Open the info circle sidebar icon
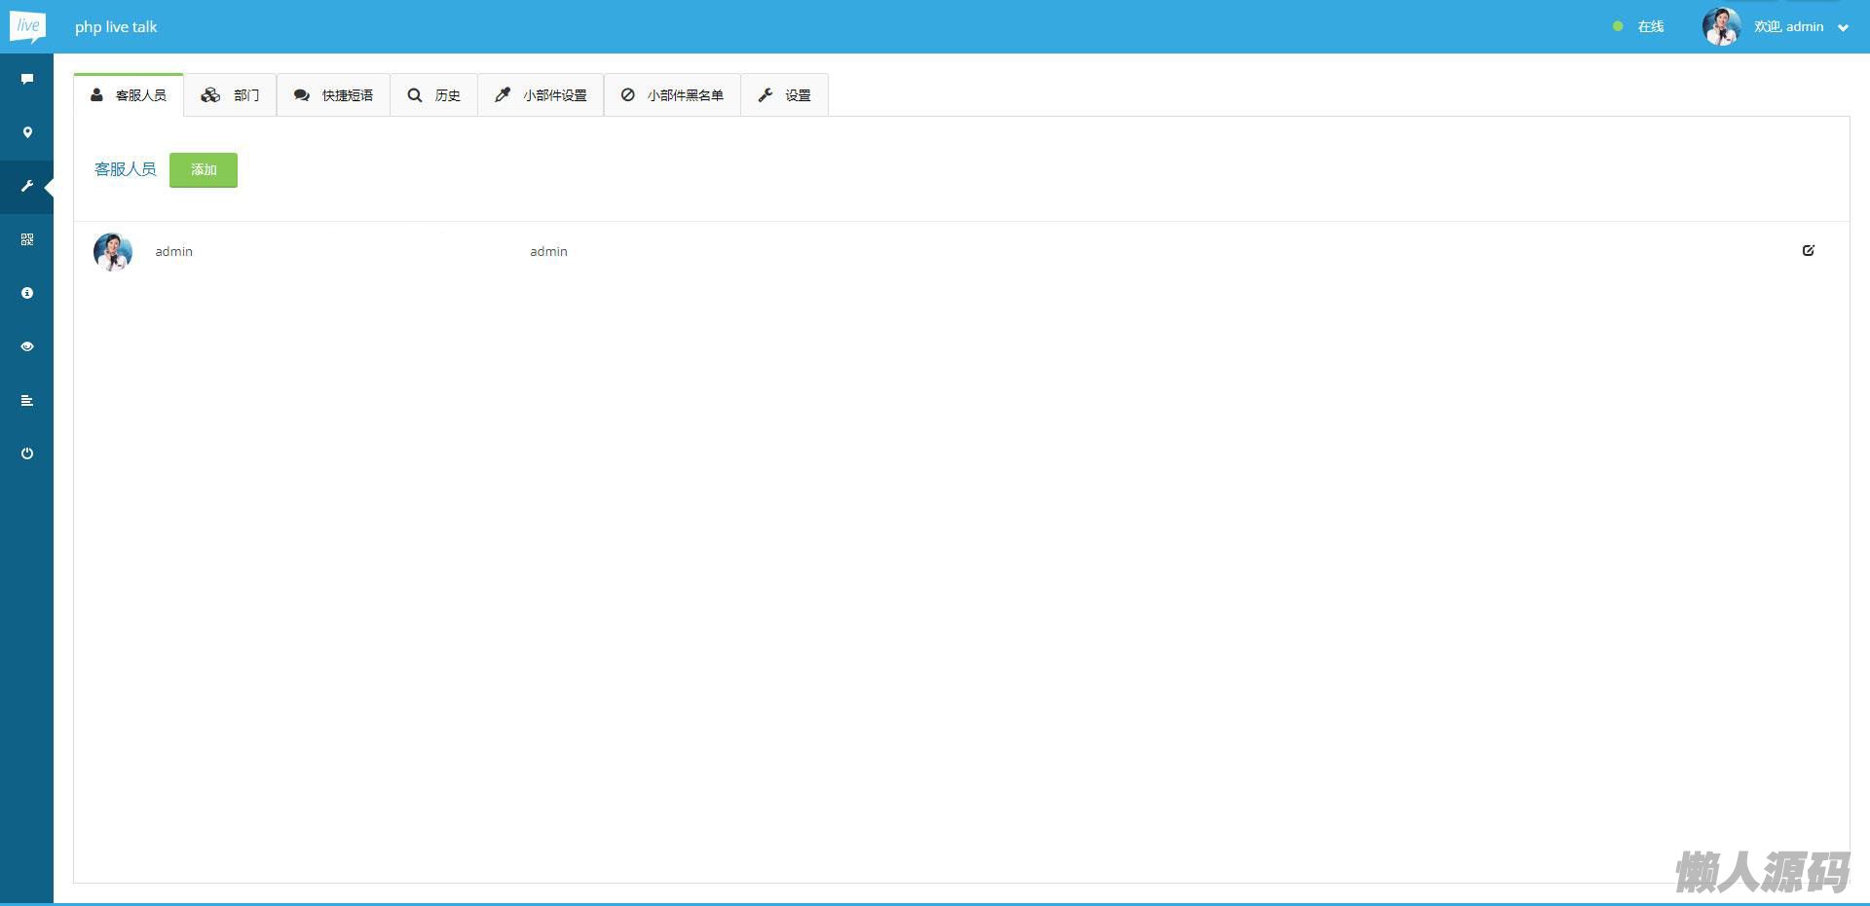The width and height of the screenshot is (1870, 906). (x=27, y=293)
